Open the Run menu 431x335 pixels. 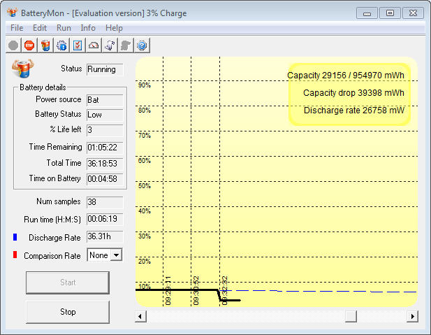pyautogui.click(x=64, y=28)
